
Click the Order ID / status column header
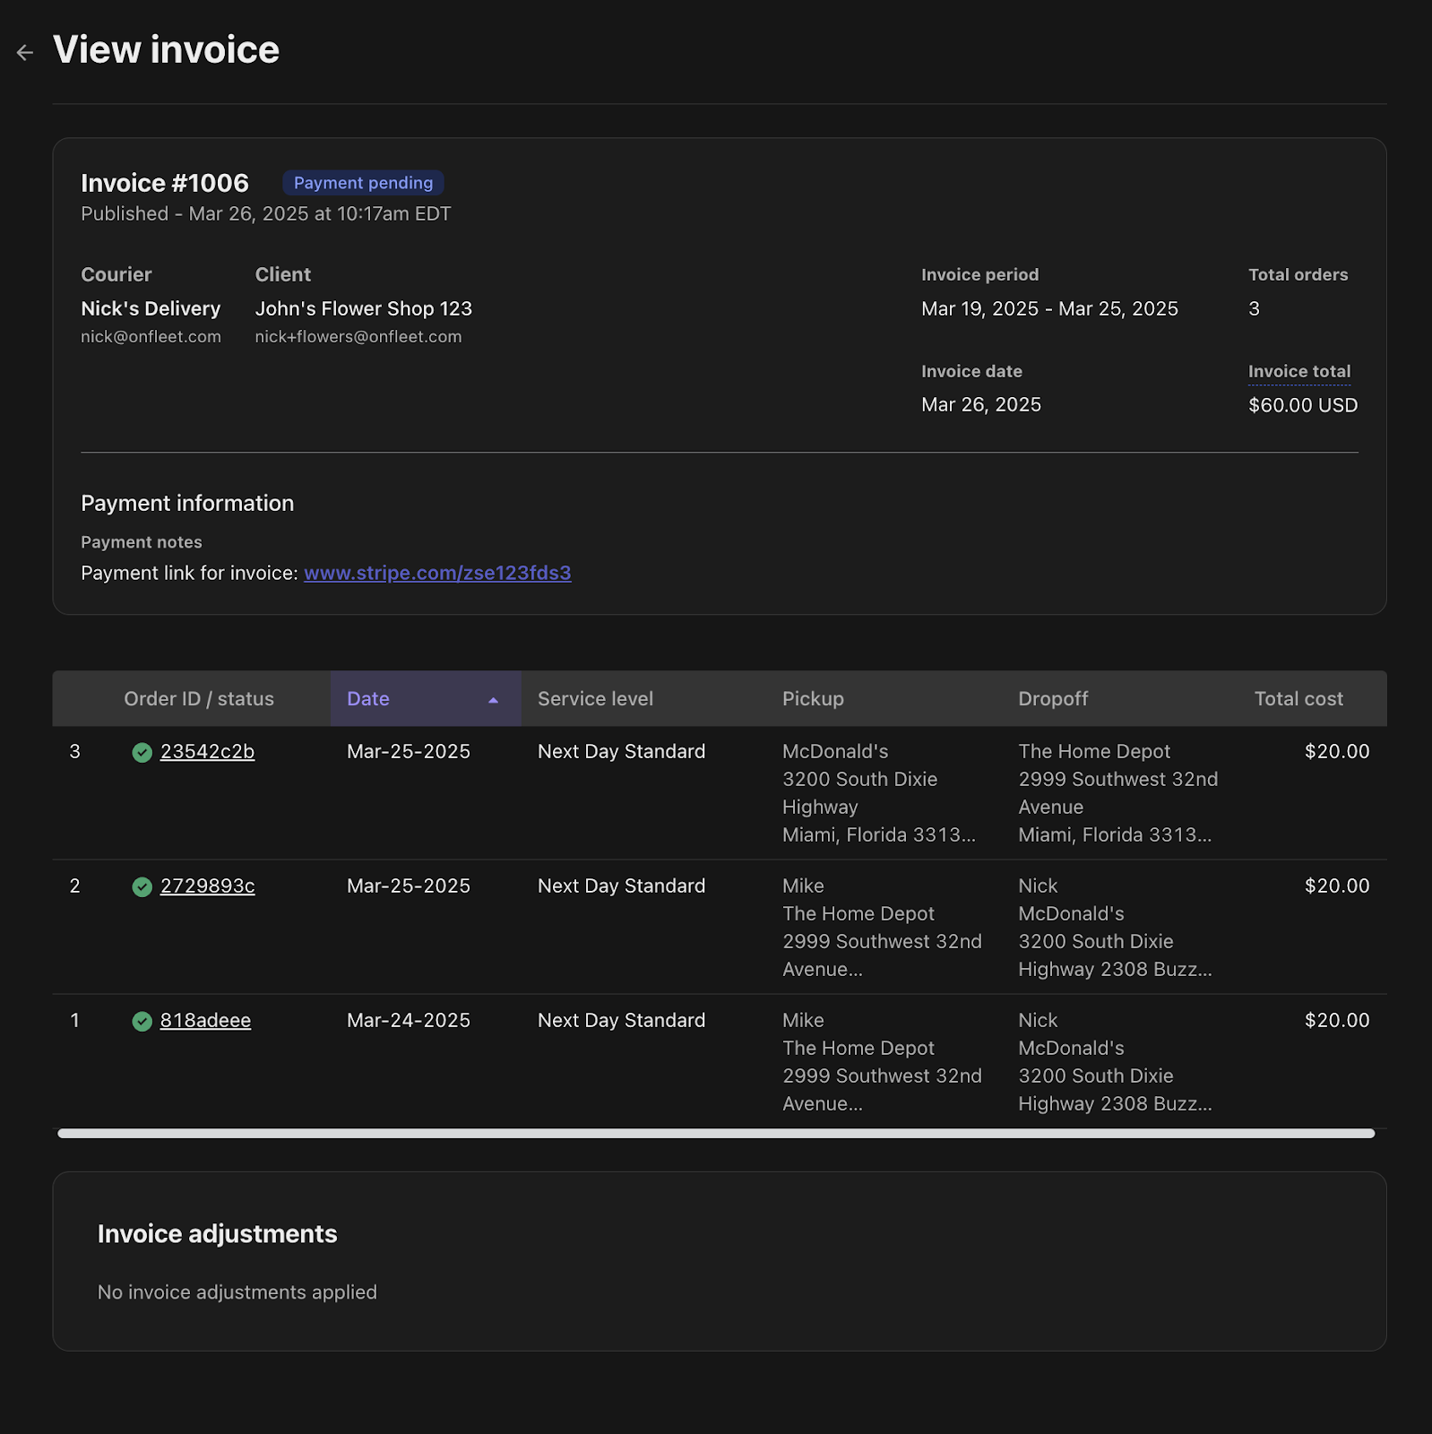tap(199, 699)
